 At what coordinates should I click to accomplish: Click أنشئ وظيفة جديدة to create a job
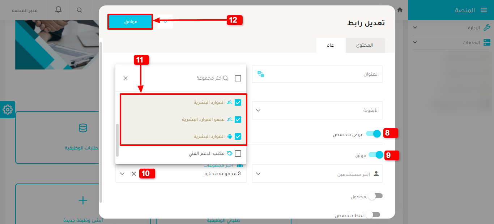[x=83, y=220]
